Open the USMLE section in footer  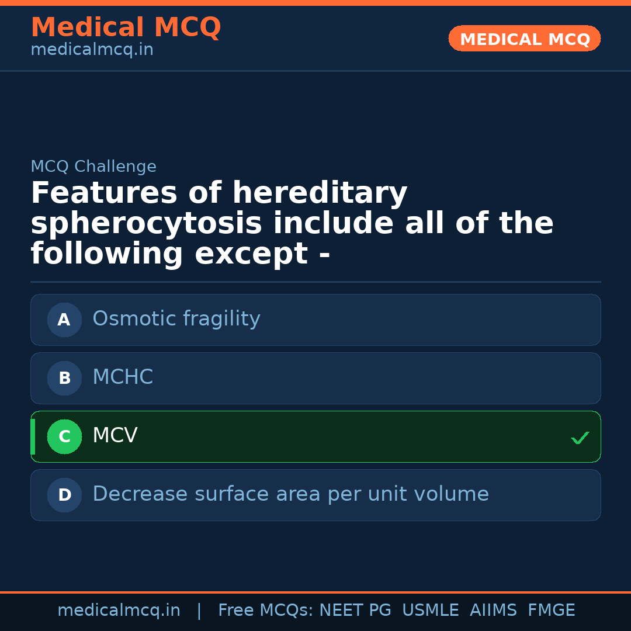click(x=431, y=610)
